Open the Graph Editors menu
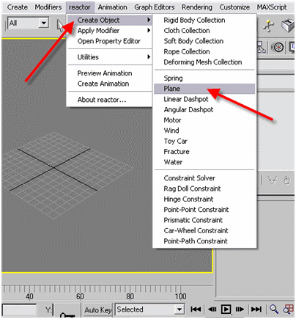This screenshot has height=319, width=296. [155, 7]
